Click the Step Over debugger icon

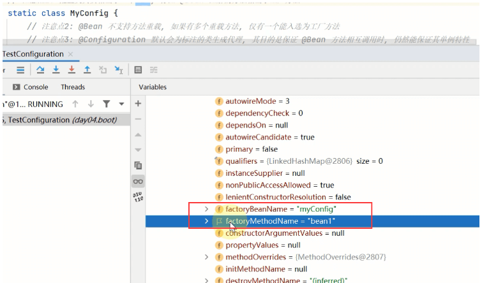pyautogui.click(x=40, y=70)
